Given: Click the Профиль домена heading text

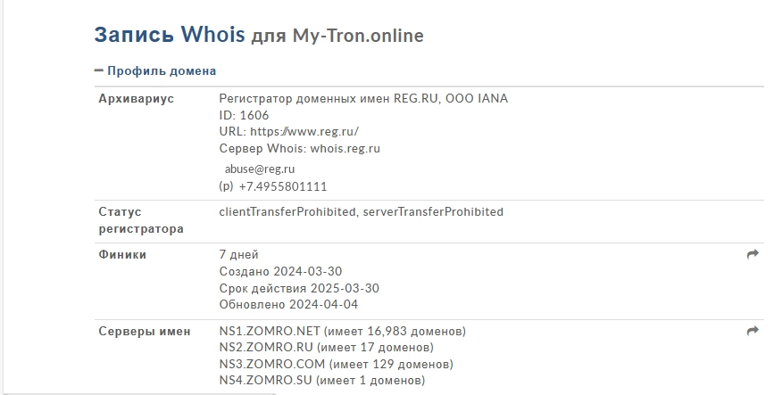Looking at the screenshot, I should 162,71.
